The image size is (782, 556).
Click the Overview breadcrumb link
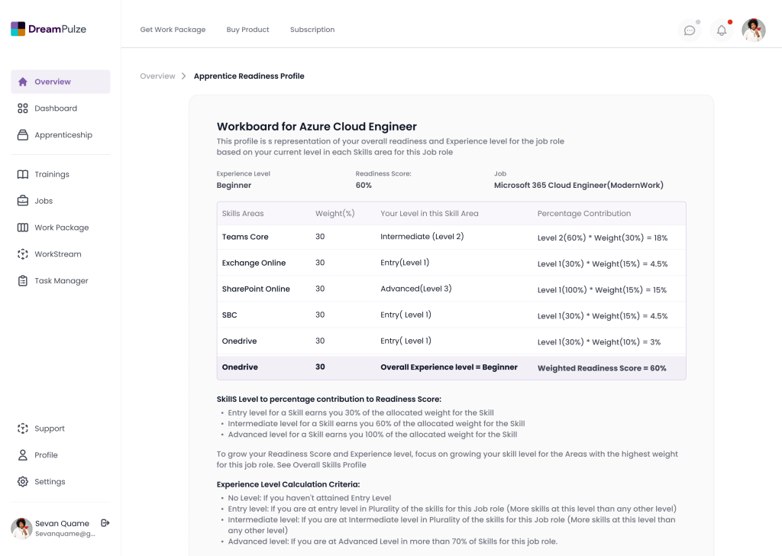pyautogui.click(x=157, y=76)
